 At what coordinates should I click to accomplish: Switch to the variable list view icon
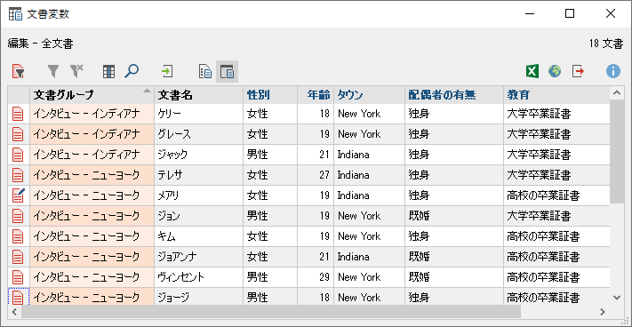coord(205,72)
